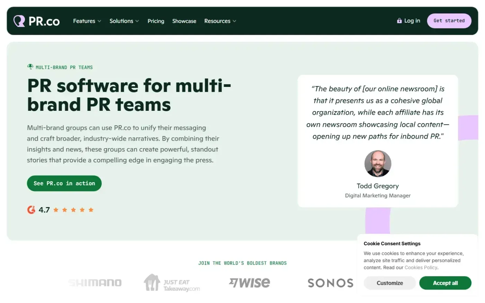The image size is (485, 303).
Task: Click See PR.co in action button
Action: point(64,183)
